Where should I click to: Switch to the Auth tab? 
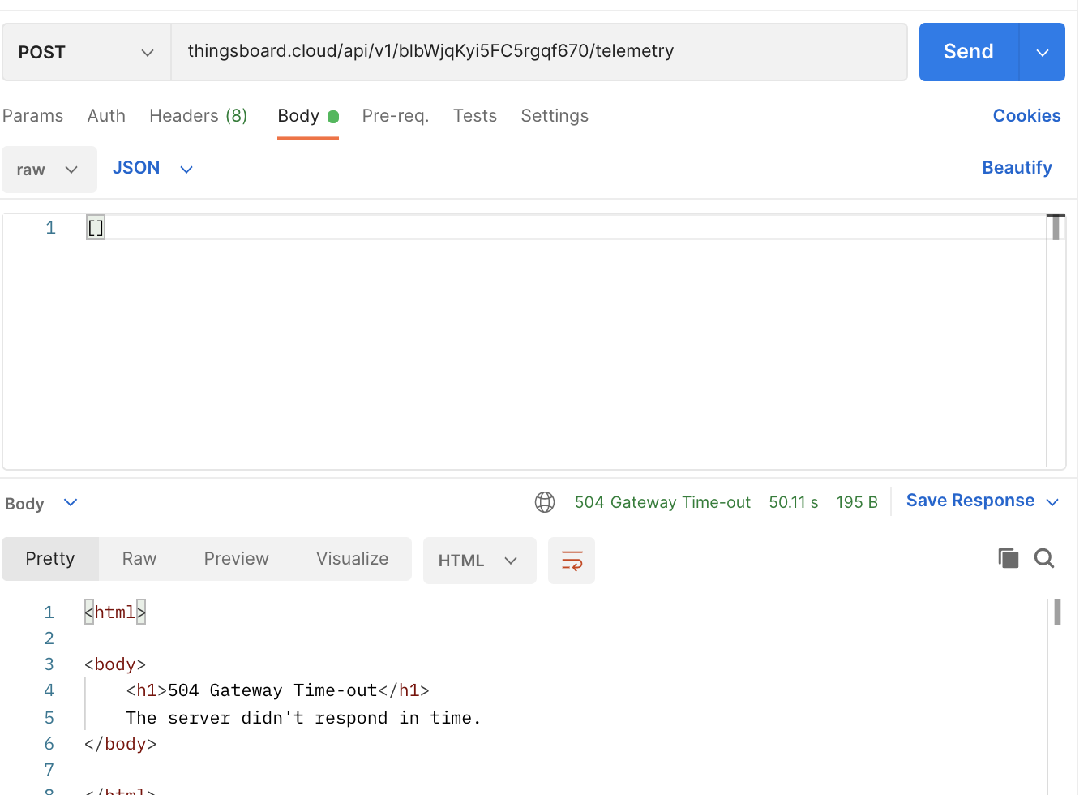[106, 115]
